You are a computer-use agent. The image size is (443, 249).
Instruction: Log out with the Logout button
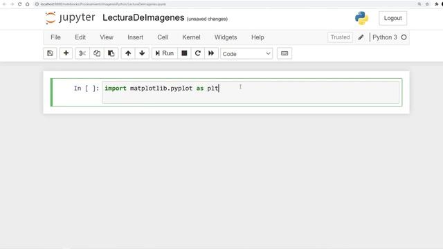point(392,18)
